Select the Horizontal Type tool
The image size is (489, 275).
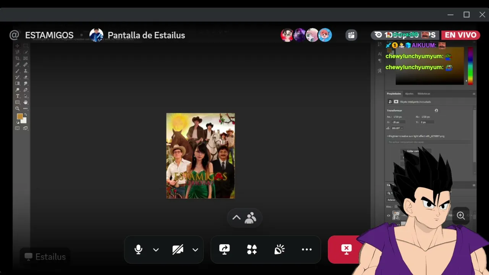(17, 96)
